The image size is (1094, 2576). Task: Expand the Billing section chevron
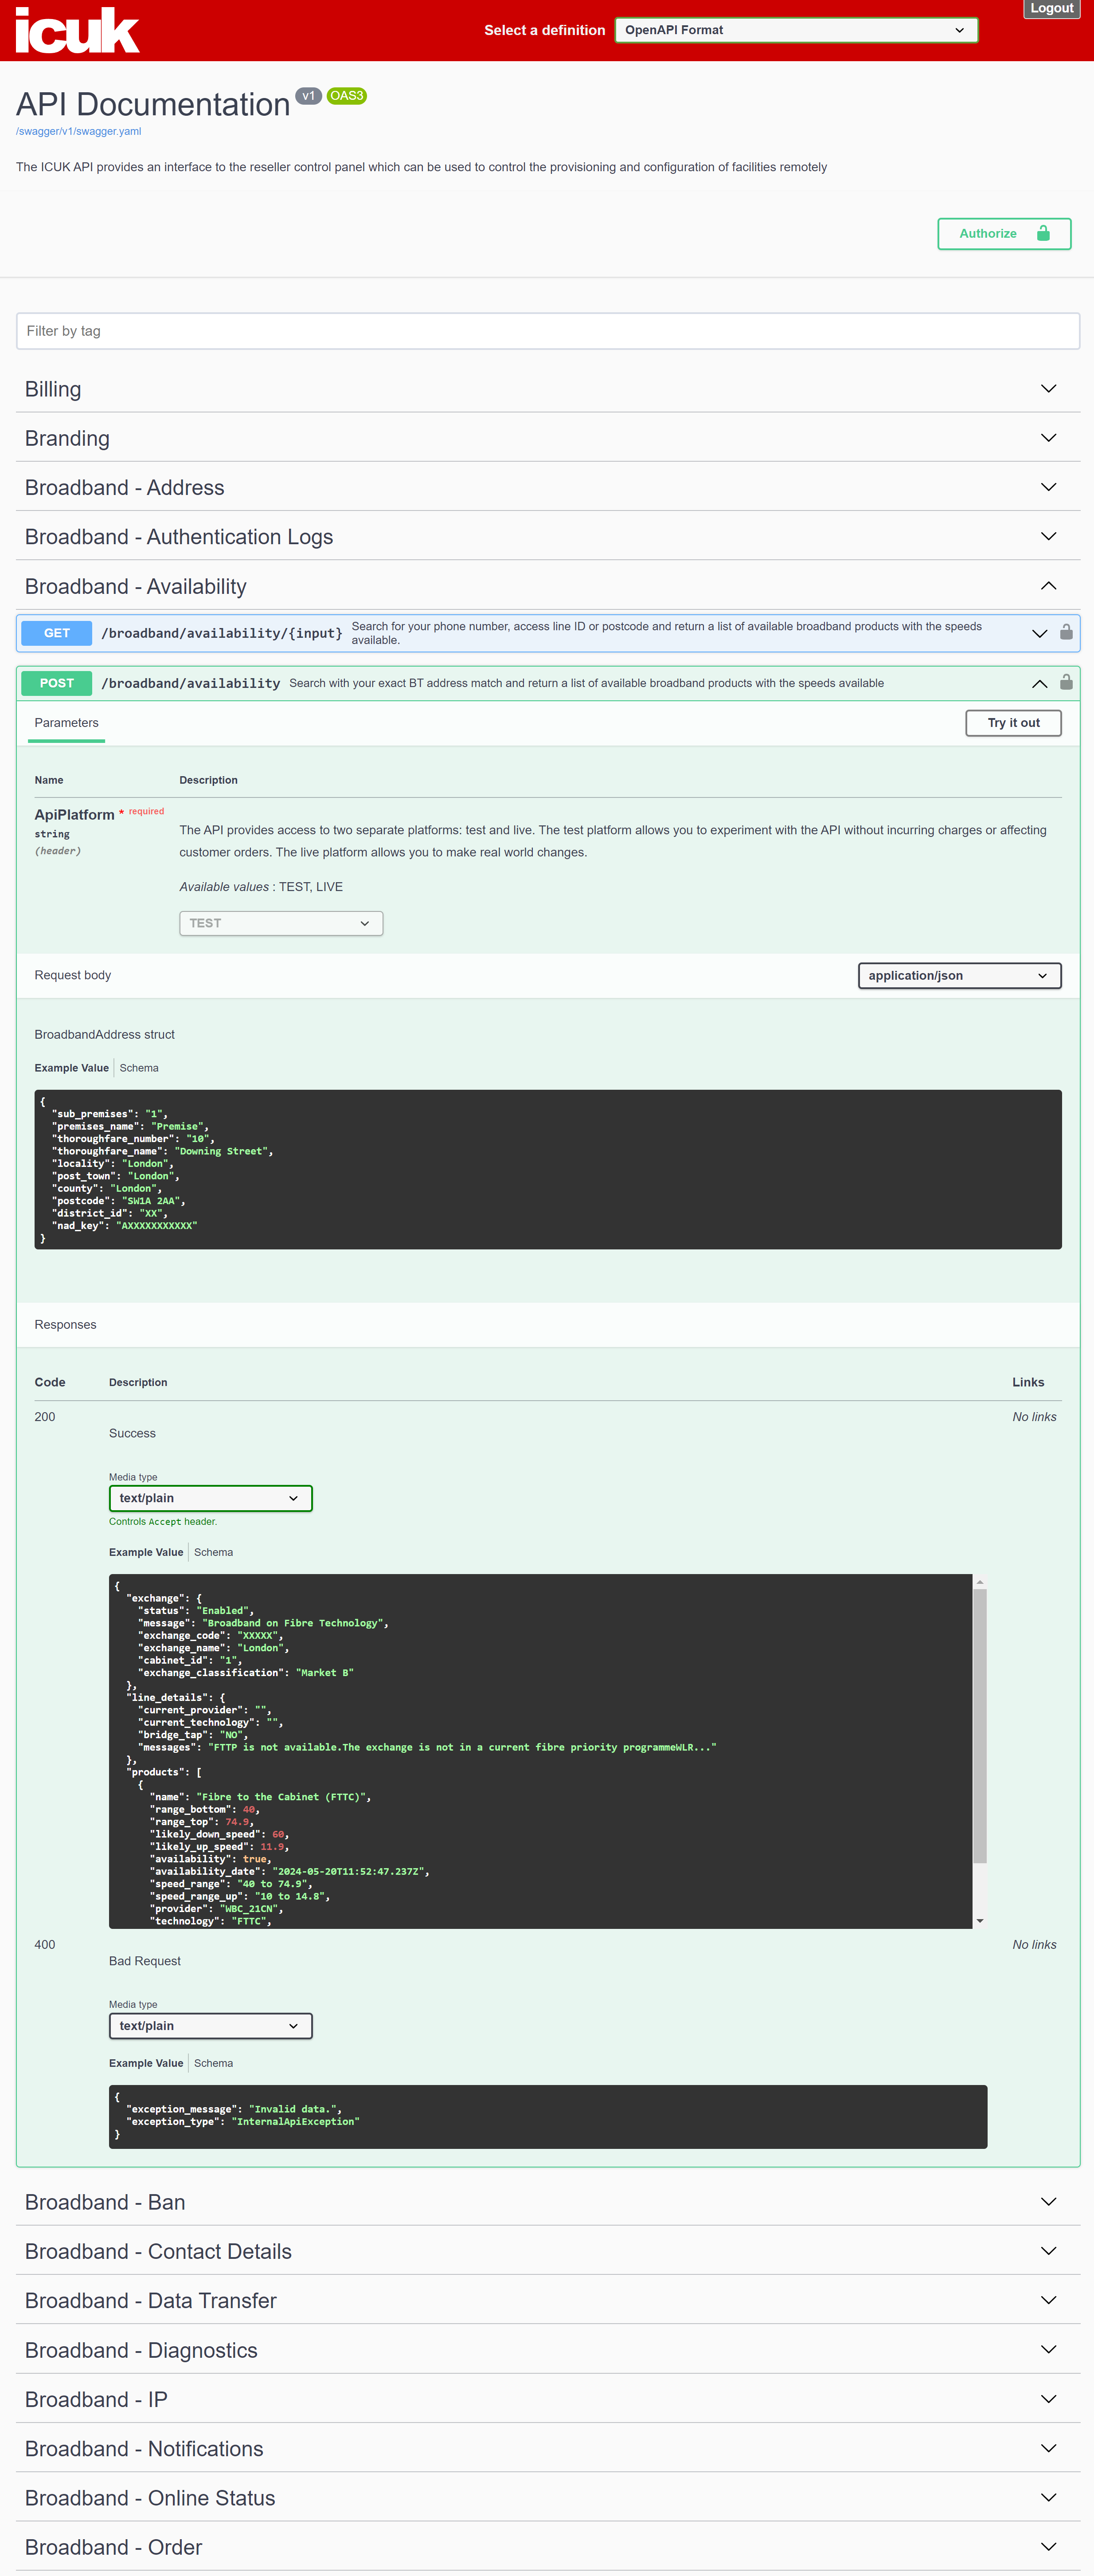(1048, 388)
